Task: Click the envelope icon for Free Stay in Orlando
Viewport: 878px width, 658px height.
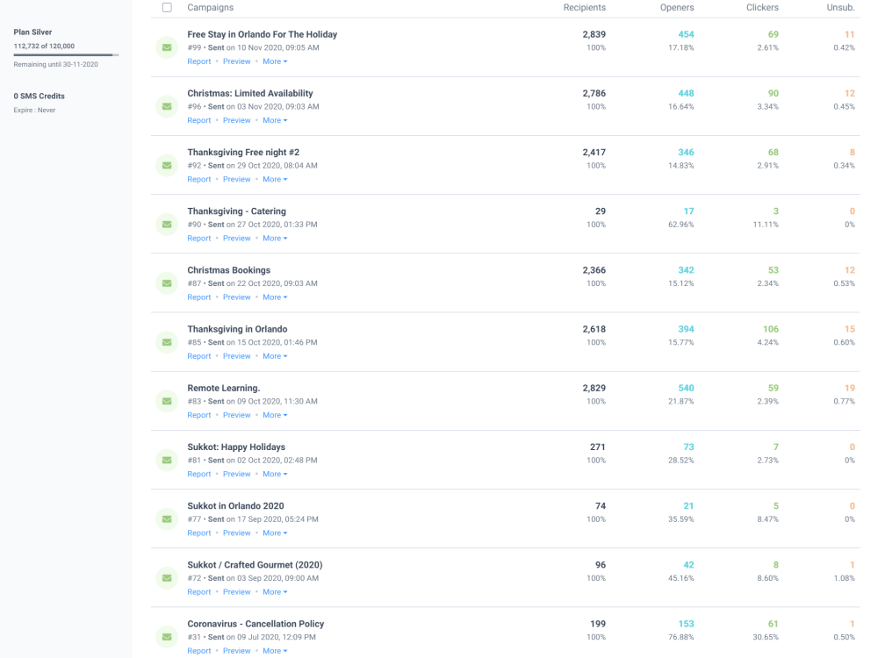Action: coord(167,47)
